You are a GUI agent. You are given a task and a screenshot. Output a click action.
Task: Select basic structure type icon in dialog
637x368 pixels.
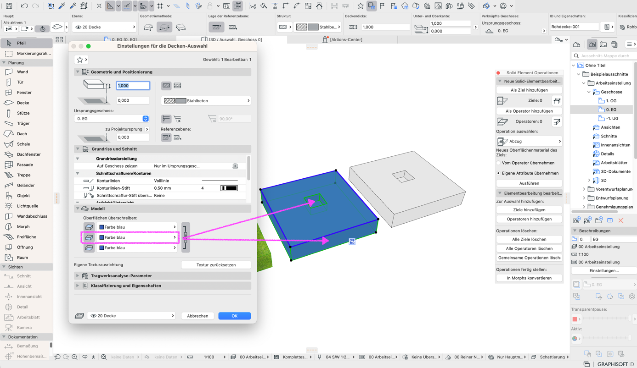pyautogui.click(x=166, y=86)
